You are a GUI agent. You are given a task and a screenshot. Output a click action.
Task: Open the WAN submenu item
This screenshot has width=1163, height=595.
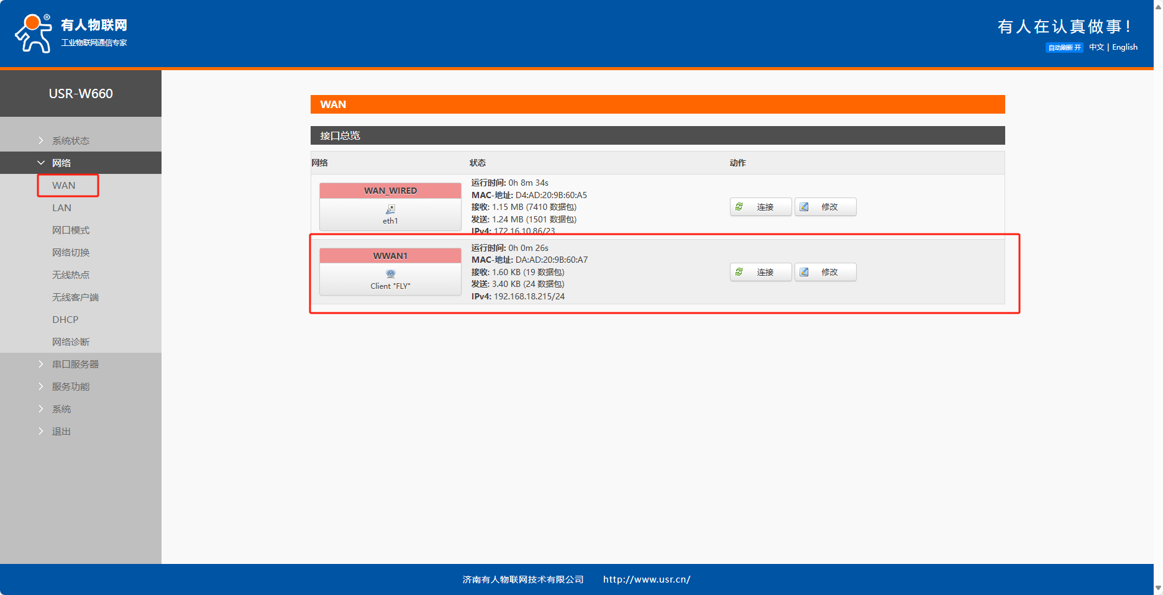(64, 186)
